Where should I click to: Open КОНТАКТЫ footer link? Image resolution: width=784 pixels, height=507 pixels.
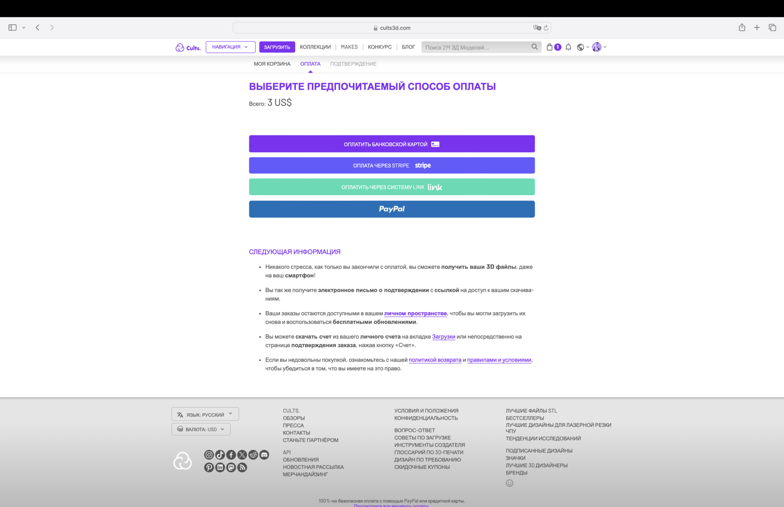(296, 433)
